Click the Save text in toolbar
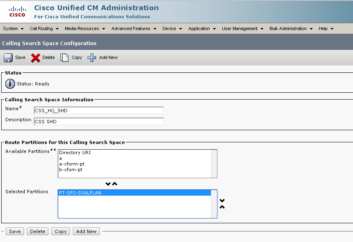 point(20,58)
